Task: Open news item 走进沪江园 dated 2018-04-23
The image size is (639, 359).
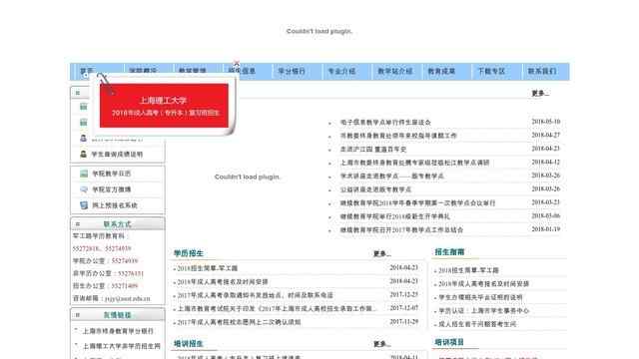Action: pos(373,149)
